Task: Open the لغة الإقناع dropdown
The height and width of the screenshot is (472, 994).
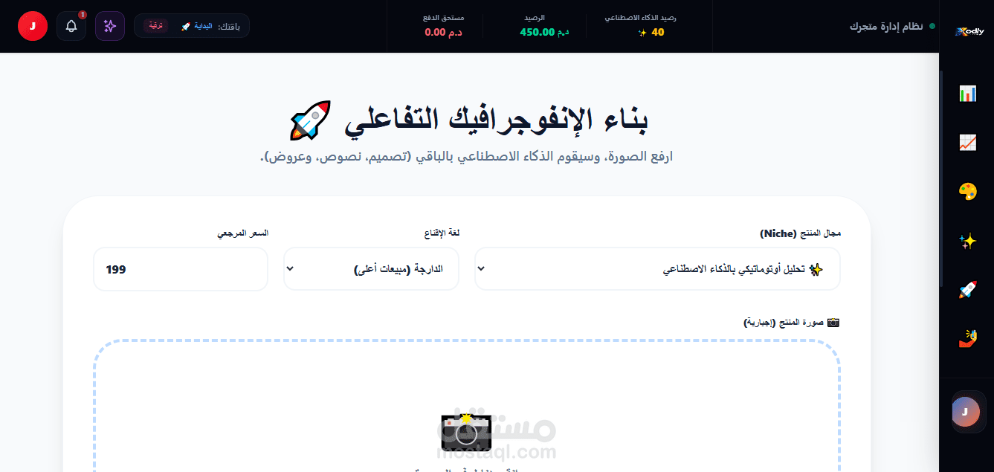Action: click(x=372, y=269)
